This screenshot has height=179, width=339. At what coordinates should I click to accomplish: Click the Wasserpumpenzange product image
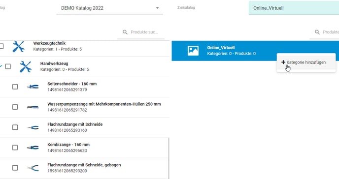pyautogui.click(x=33, y=107)
